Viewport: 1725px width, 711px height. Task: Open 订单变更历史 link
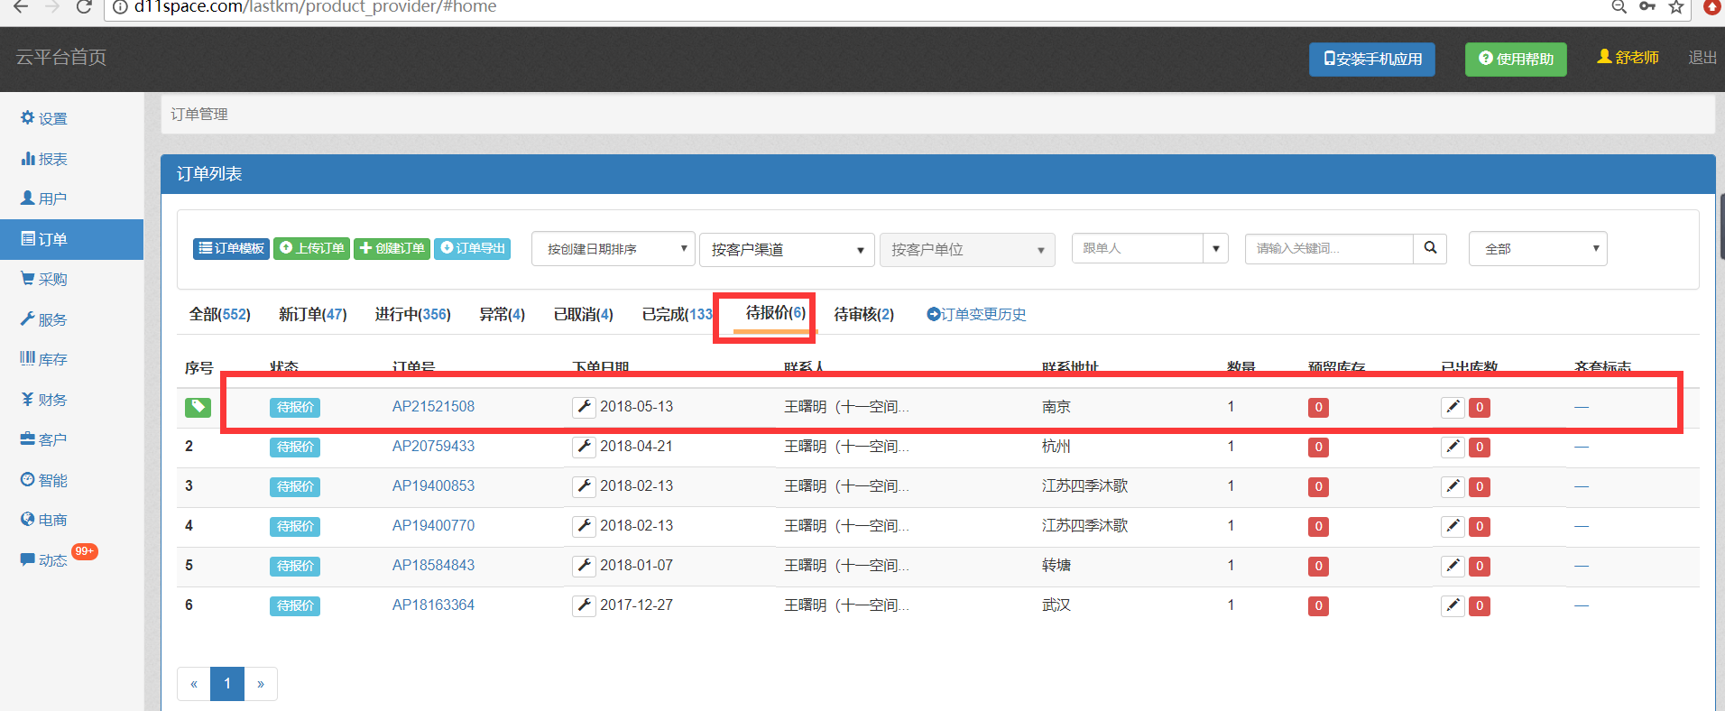(x=976, y=314)
